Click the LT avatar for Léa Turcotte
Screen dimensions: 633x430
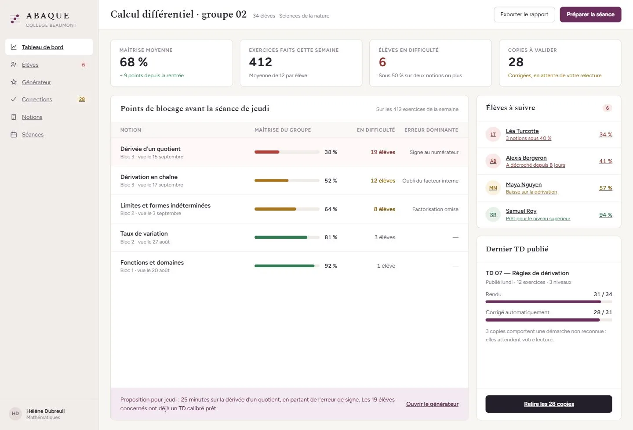[x=493, y=134]
